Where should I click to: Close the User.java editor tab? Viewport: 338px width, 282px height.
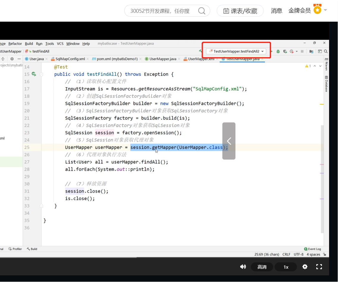[x=46, y=59]
